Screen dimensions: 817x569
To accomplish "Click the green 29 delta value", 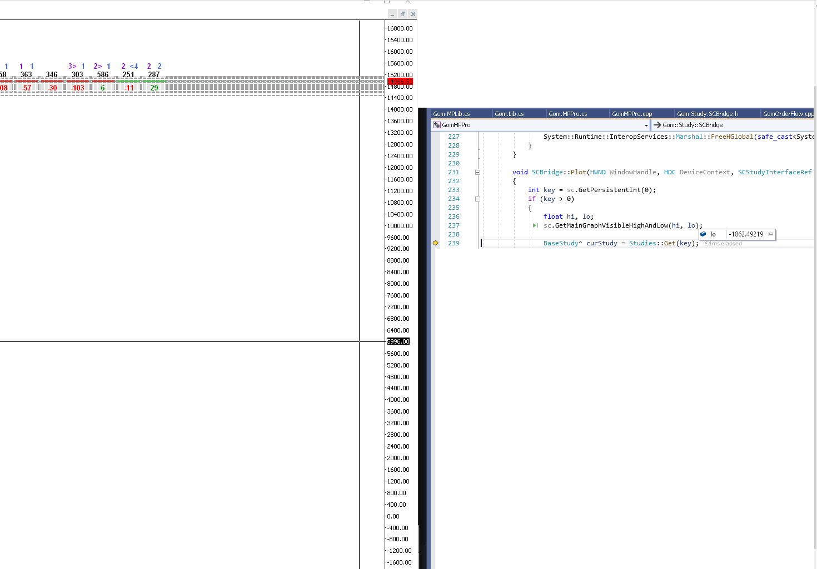I will [154, 88].
